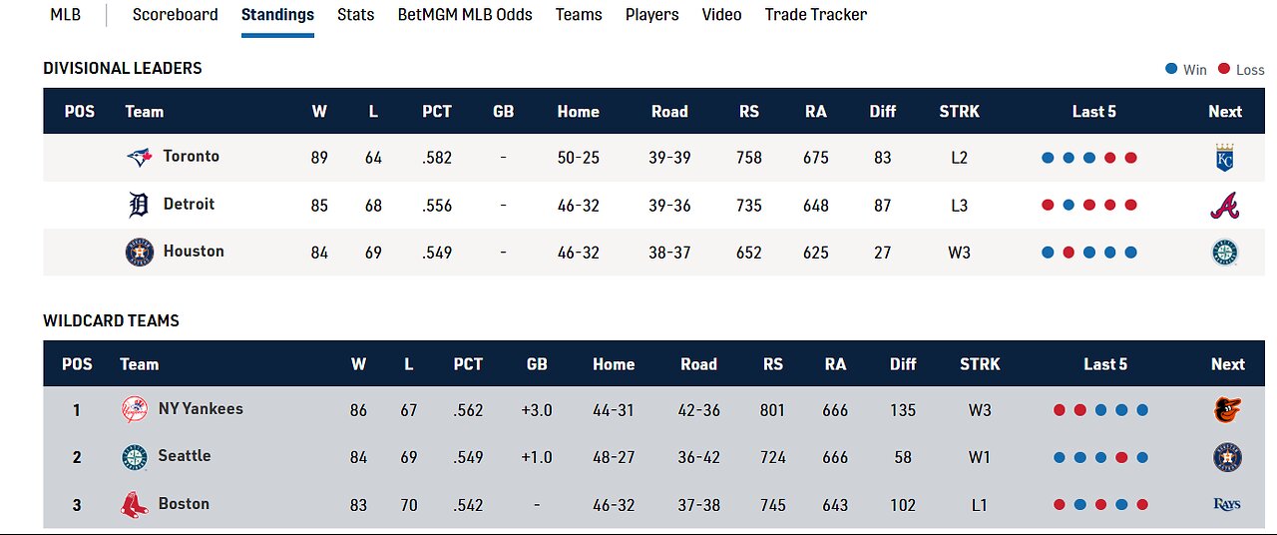Click the Houston Astros logo in Divisional Leaders
Viewport: 1277px width, 535px height.
click(x=139, y=253)
